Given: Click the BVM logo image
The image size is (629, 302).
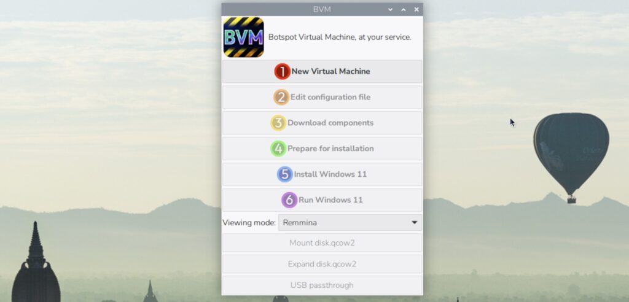Looking at the screenshot, I should pyautogui.click(x=243, y=37).
